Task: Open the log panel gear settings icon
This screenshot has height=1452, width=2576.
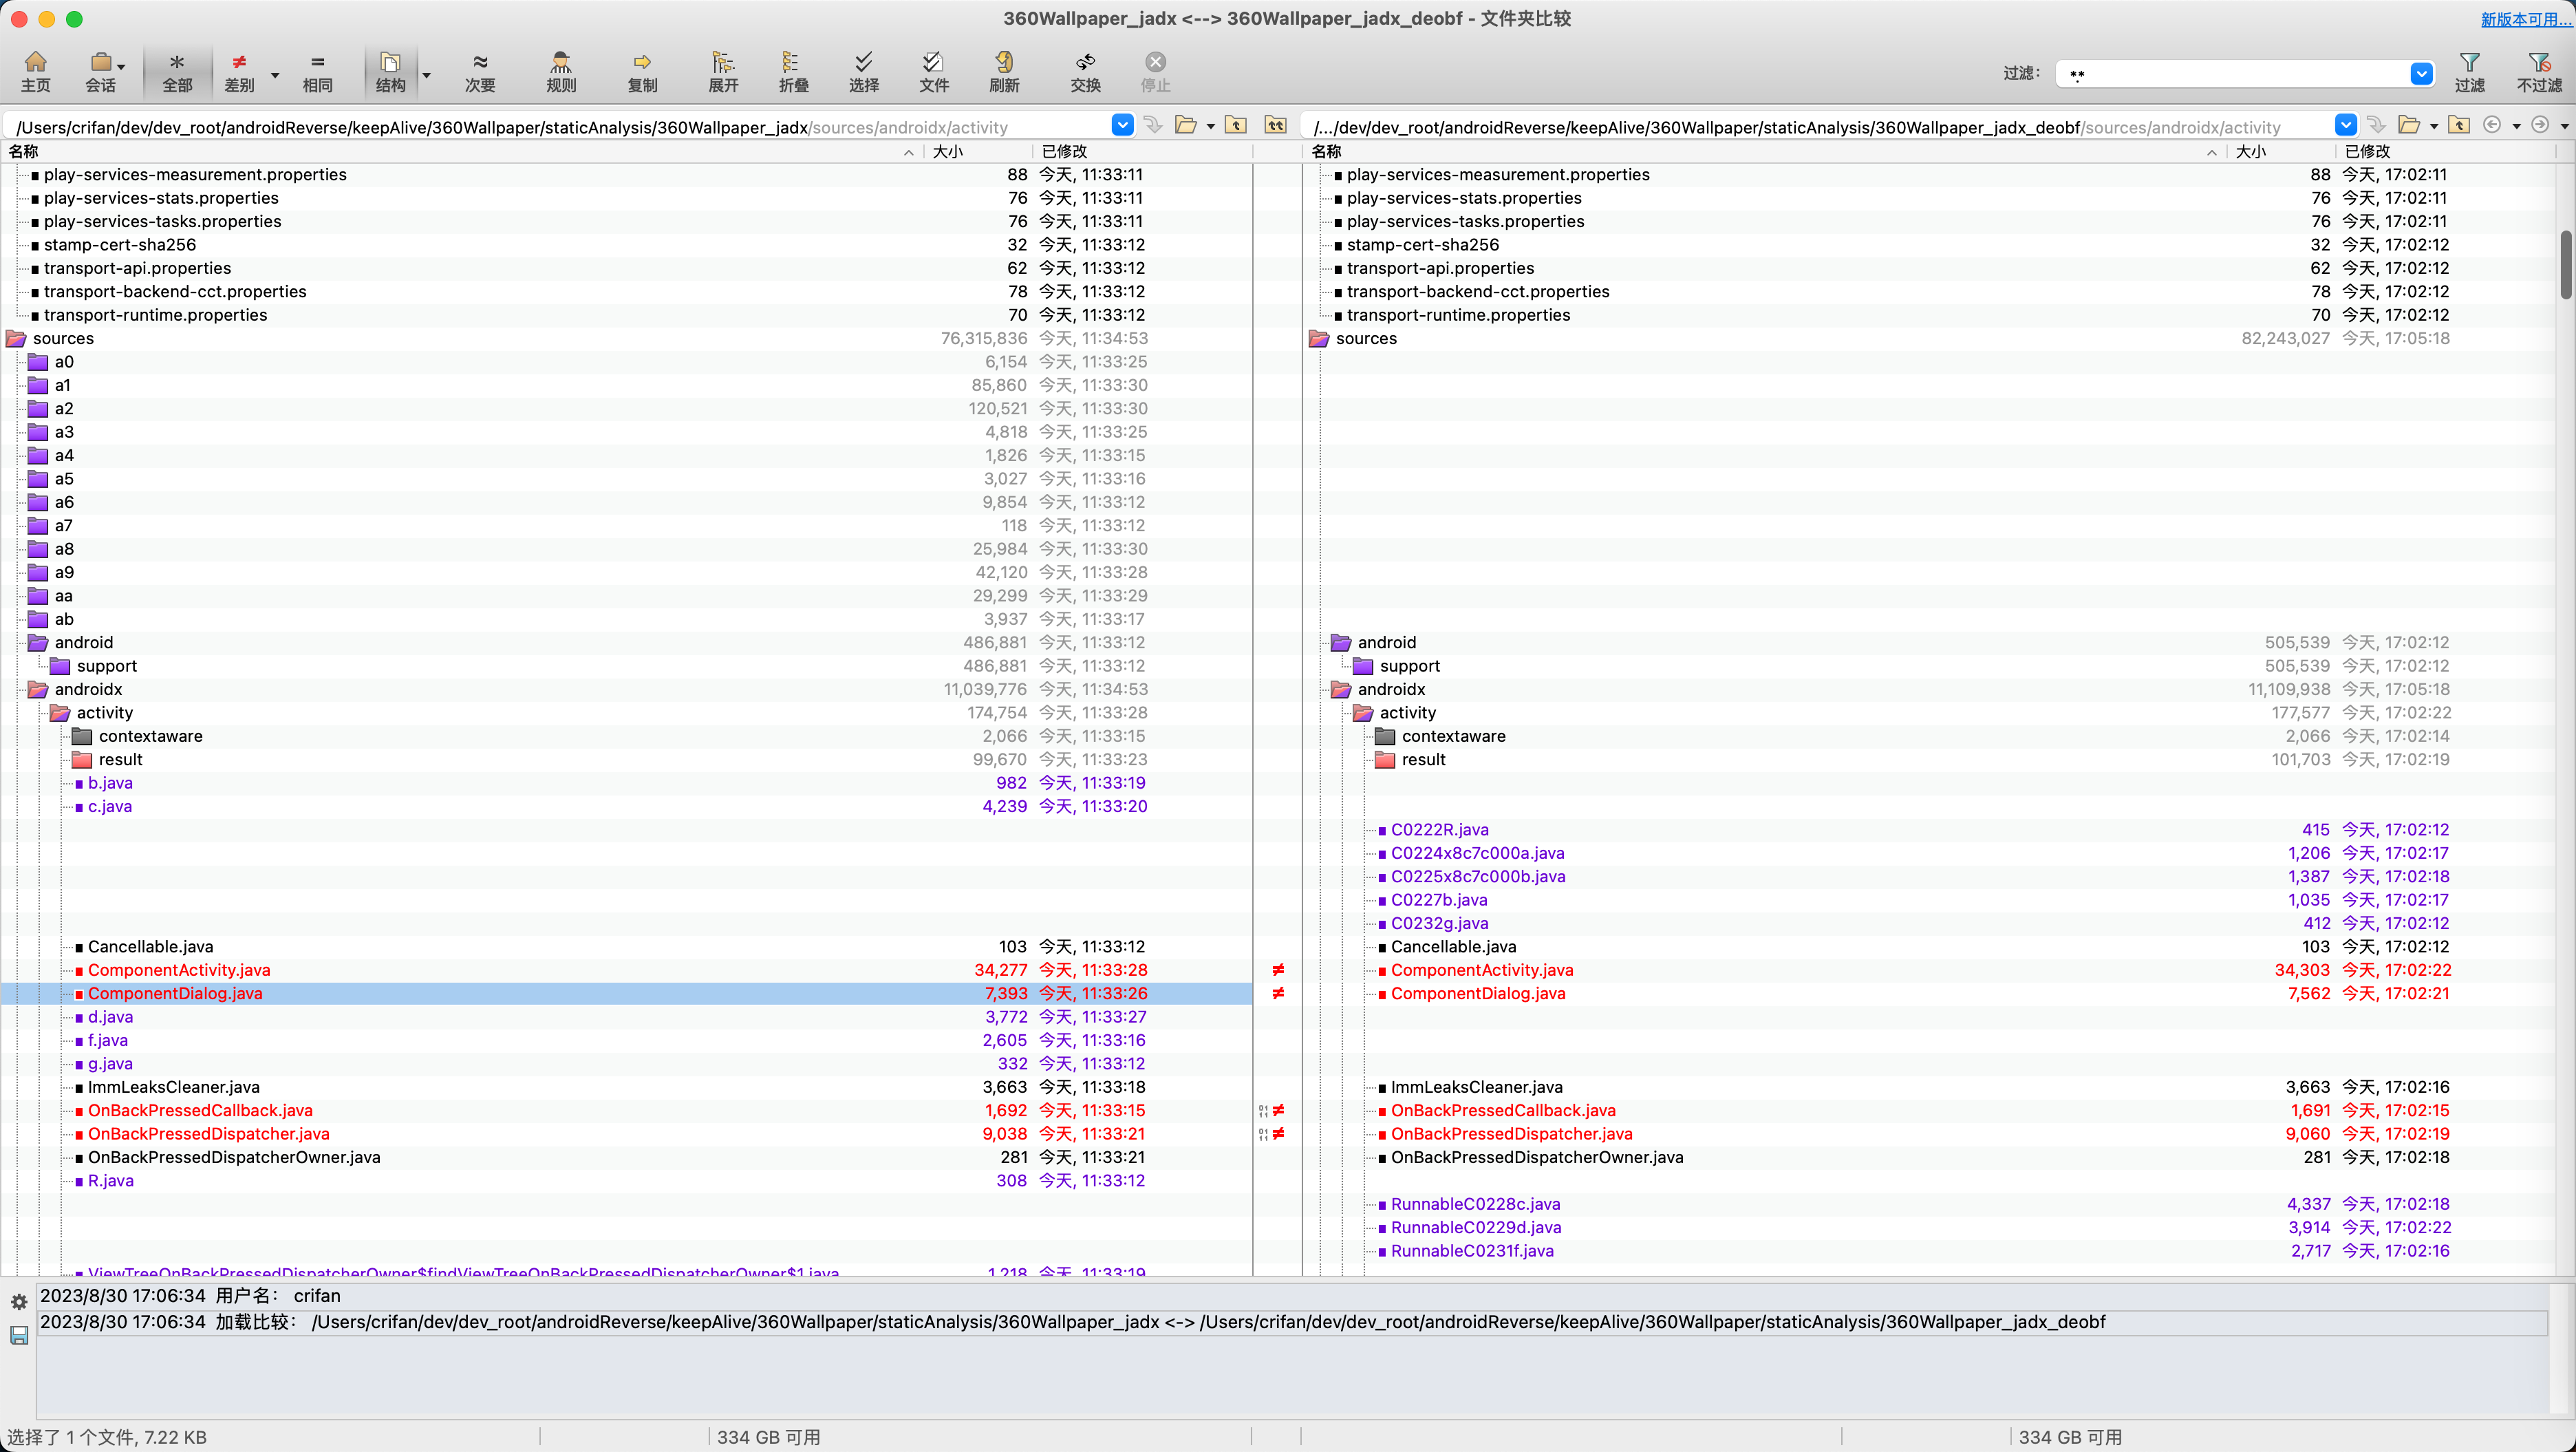Action: pyautogui.click(x=19, y=1301)
